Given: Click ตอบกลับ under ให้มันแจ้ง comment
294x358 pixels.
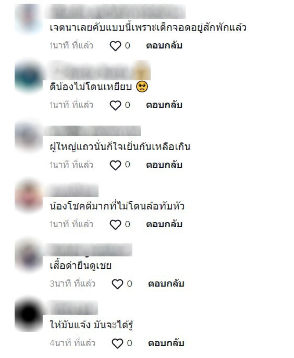Looking at the screenshot, I should point(166,343).
